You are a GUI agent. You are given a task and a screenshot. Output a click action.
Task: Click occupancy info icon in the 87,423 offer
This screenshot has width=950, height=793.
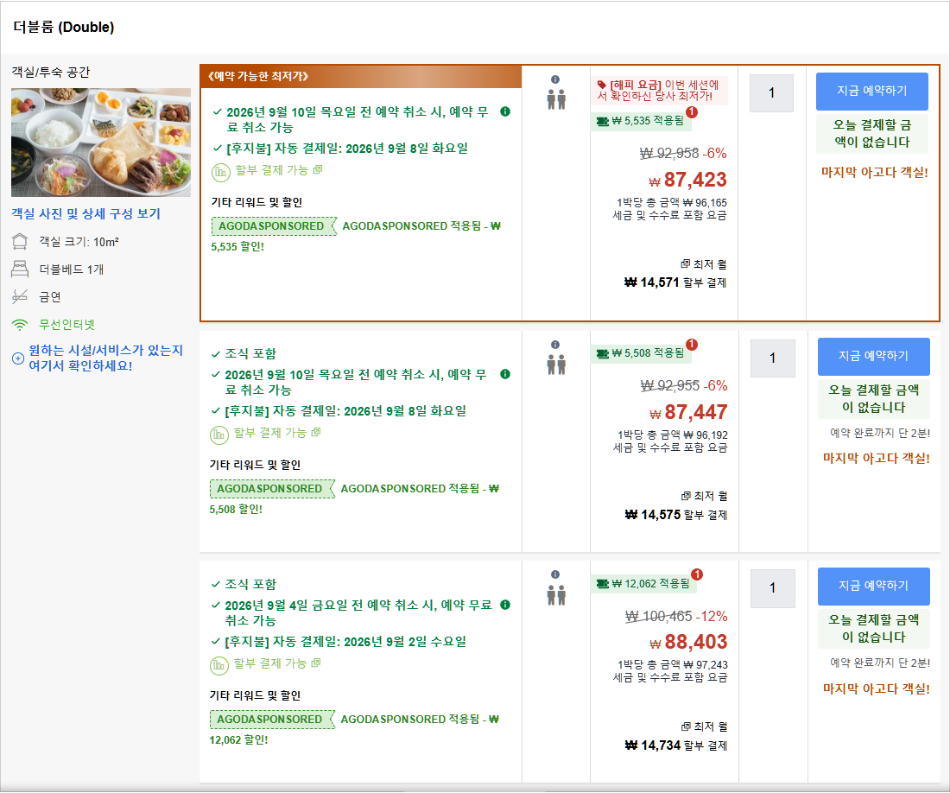(x=555, y=79)
